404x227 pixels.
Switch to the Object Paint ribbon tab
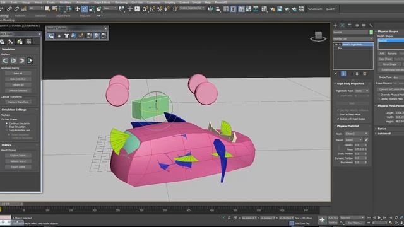(63, 16)
